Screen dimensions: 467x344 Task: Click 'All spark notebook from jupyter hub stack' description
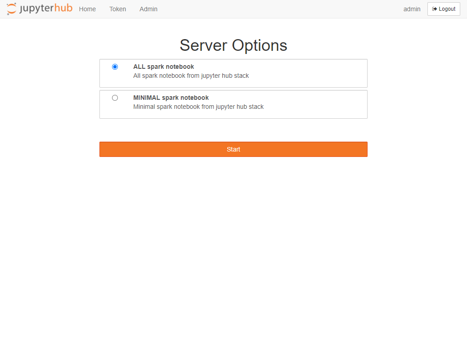(191, 76)
